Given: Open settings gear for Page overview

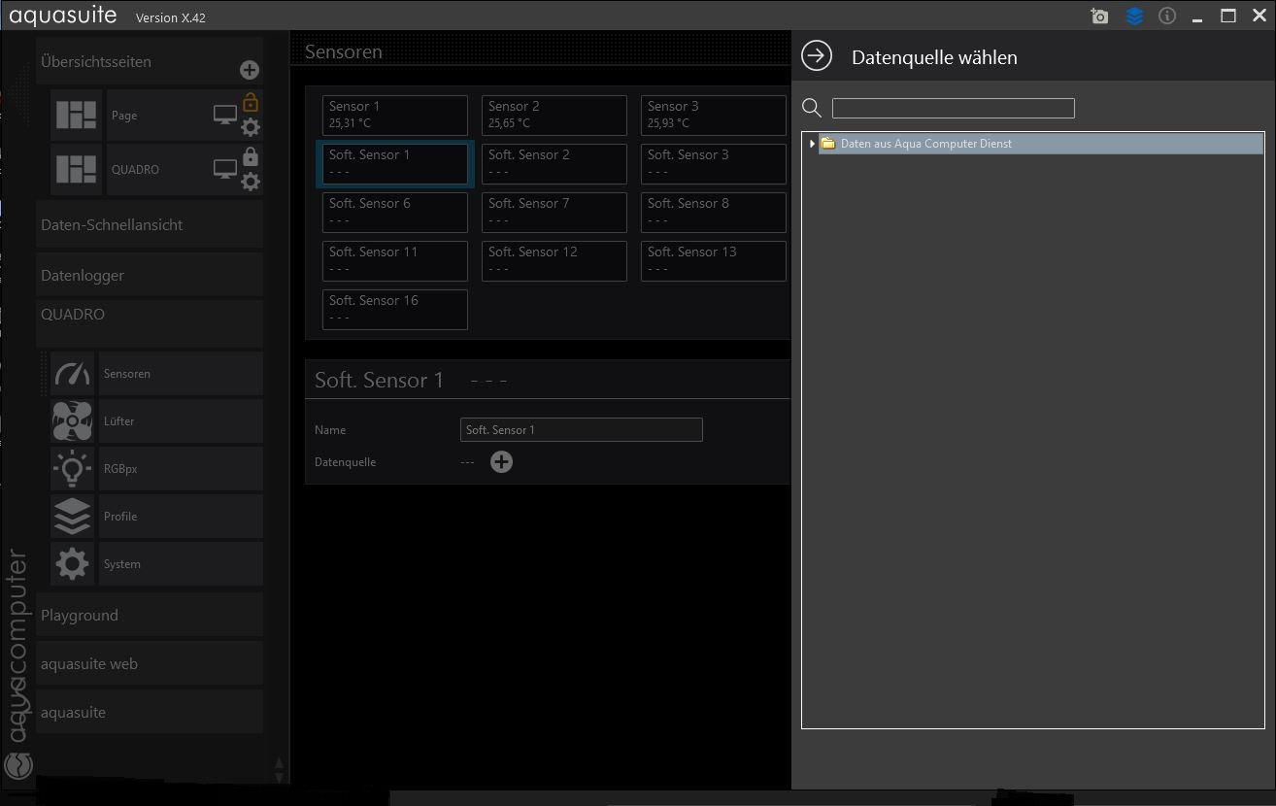Looking at the screenshot, I should (x=251, y=127).
